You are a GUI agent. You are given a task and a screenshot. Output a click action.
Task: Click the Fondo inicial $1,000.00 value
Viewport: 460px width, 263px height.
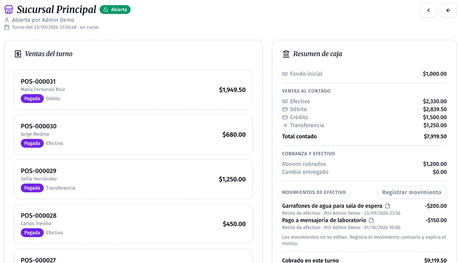435,74
